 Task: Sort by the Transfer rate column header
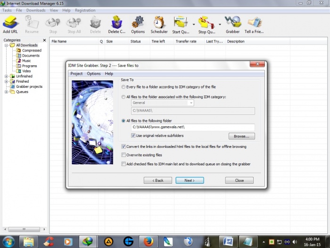189,42
